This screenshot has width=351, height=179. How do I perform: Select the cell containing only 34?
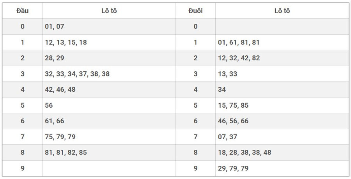pos(222,90)
